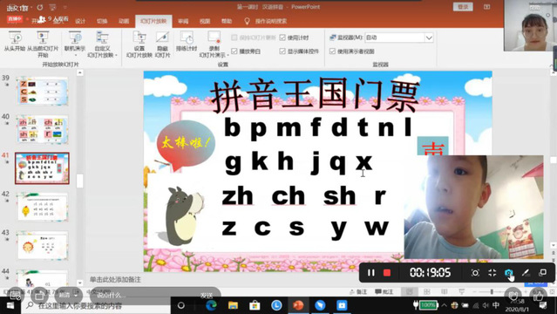The image size is (557, 314).
Task: Click the zoom slider in the status bar
Action: [492, 291]
